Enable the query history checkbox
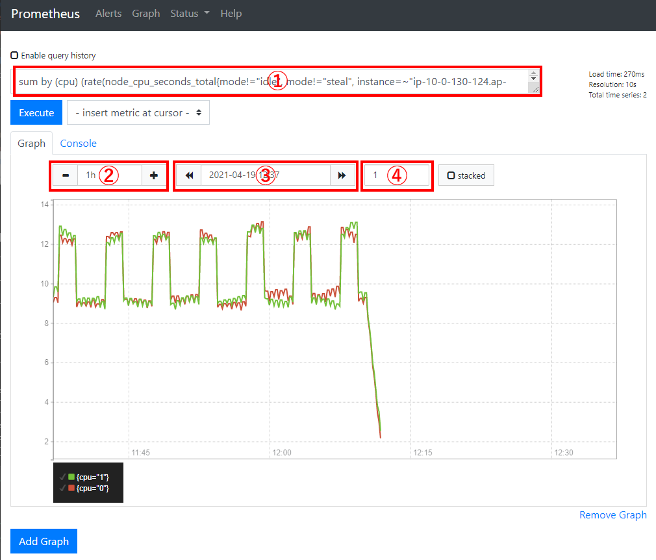Image resolution: width=656 pixels, height=560 pixels. tap(14, 56)
